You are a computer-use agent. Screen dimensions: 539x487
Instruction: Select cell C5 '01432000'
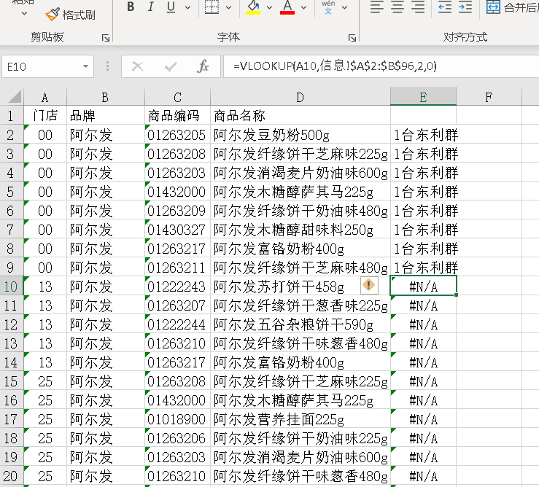[177, 192]
